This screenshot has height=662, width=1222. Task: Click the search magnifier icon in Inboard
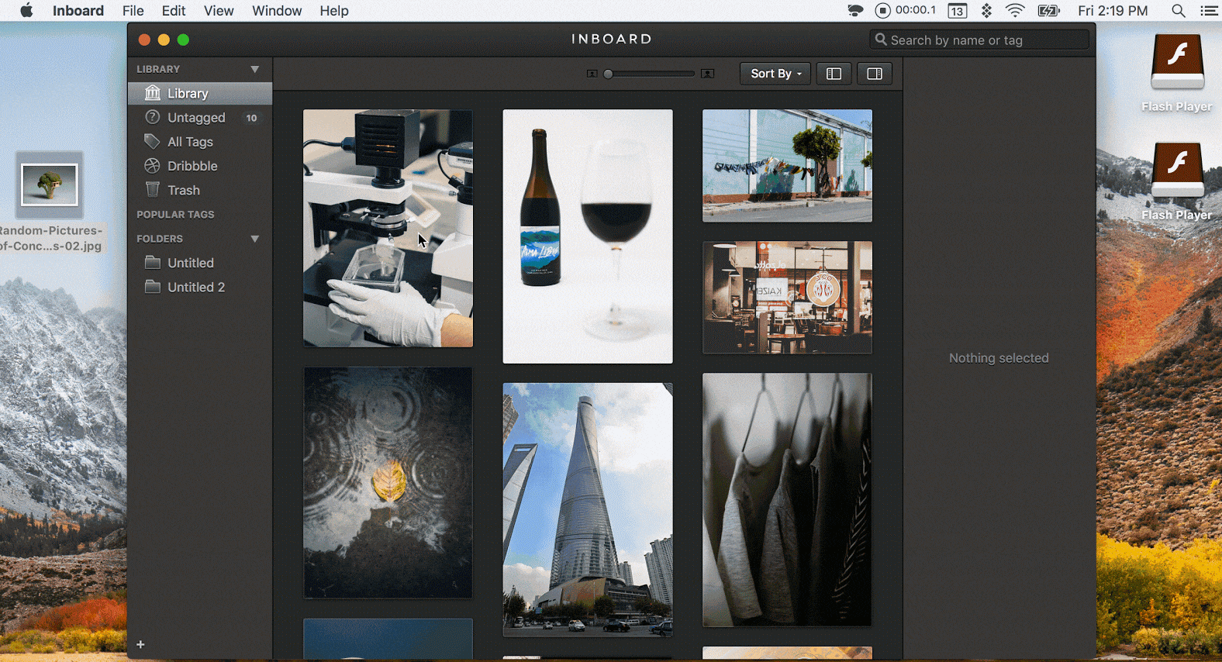(x=881, y=39)
